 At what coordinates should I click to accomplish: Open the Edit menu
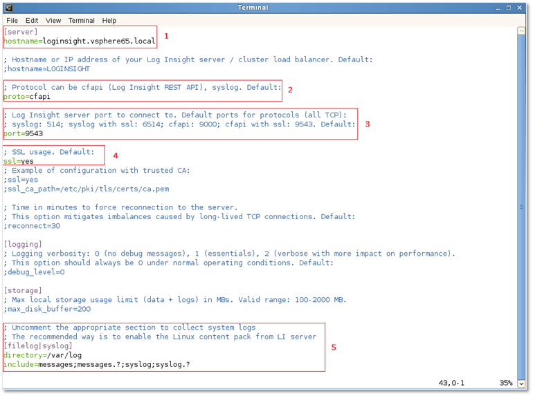tap(32, 20)
